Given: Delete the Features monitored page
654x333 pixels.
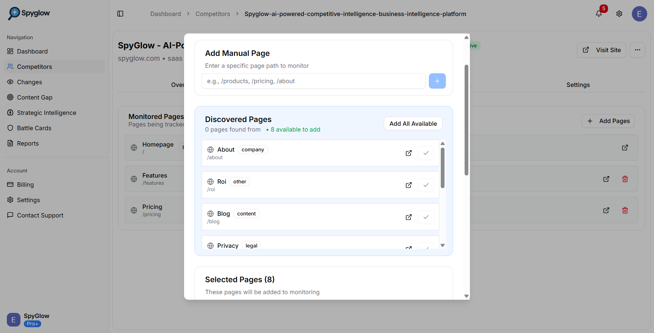Looking at the screenshot, I should click(625, 179).
